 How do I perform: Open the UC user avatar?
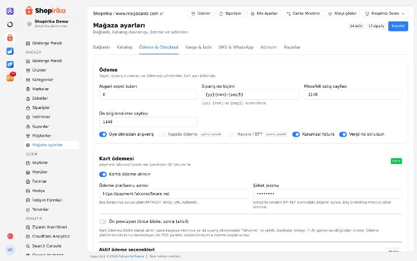pyautogui.click(x=10, y=250)
